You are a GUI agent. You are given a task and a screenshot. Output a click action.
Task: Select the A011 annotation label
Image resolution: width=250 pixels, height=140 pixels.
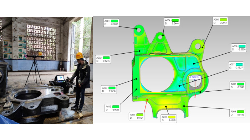pos(137,116)
